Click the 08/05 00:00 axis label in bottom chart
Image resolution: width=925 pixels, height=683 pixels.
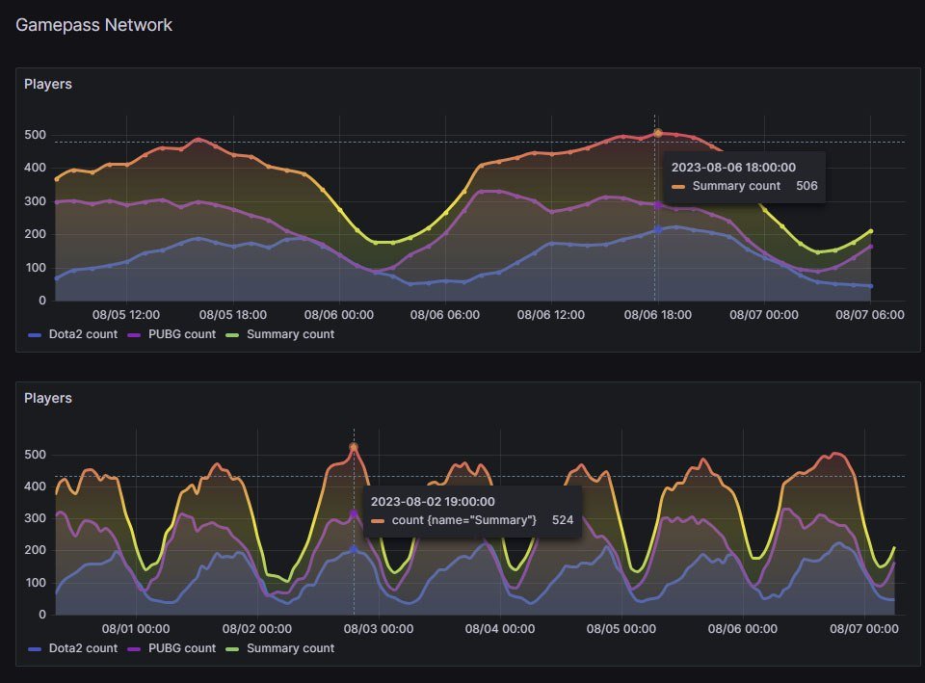coord(621,629)
